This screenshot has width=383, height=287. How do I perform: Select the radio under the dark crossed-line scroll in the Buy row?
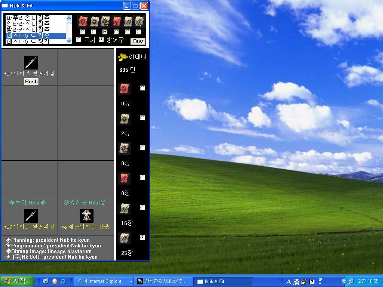coord(139,32)
